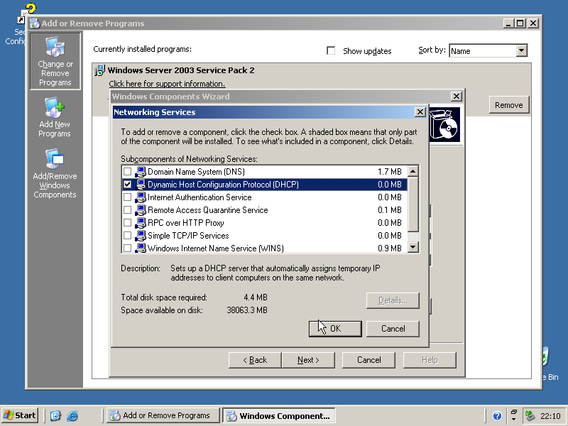The width and height of the screenshot is (568, 426).
Task: Open the Add New Programs icon
Action: (x=55, y=108)
